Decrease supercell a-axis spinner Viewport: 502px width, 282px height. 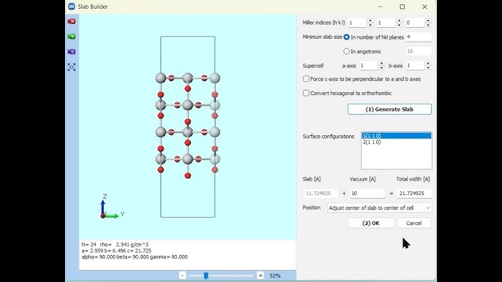click(382, 68)
